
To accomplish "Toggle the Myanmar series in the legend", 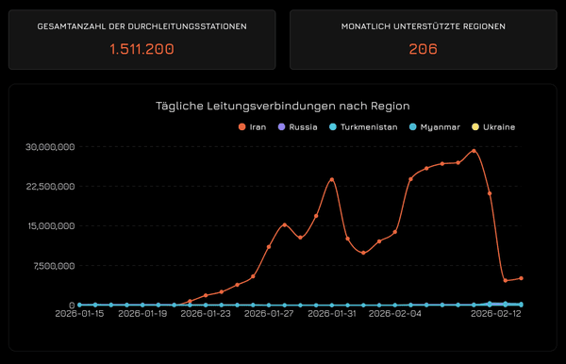I will (435, 127).
